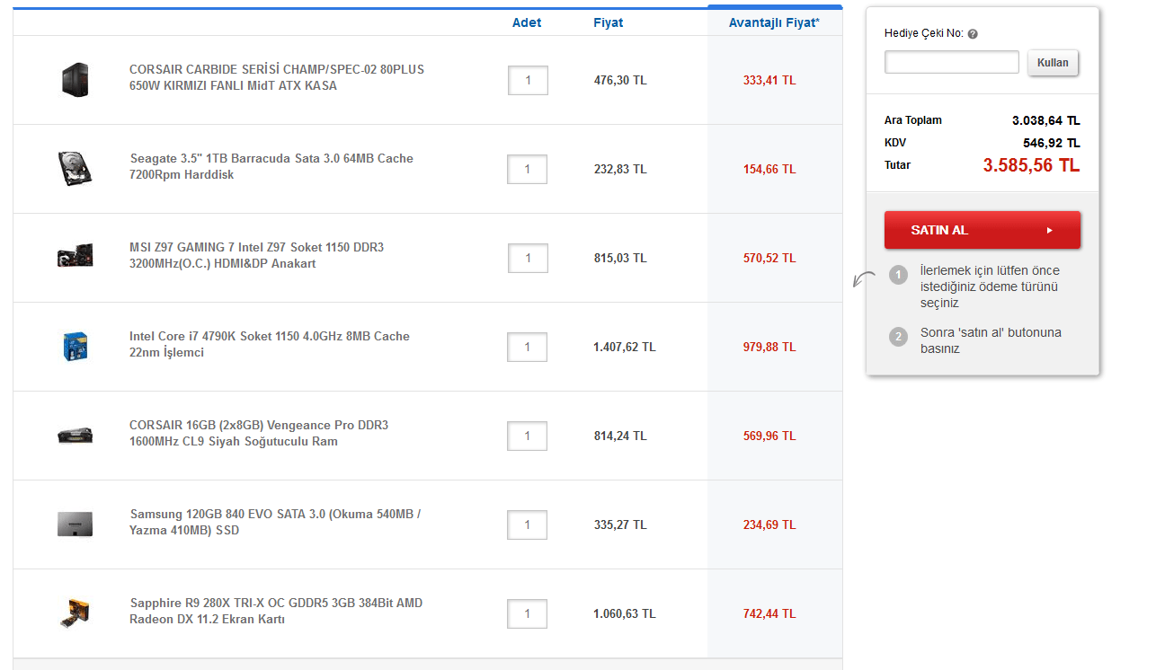Click the 815,03 TL price
The image size is (1156, 670).
(620, 258)
